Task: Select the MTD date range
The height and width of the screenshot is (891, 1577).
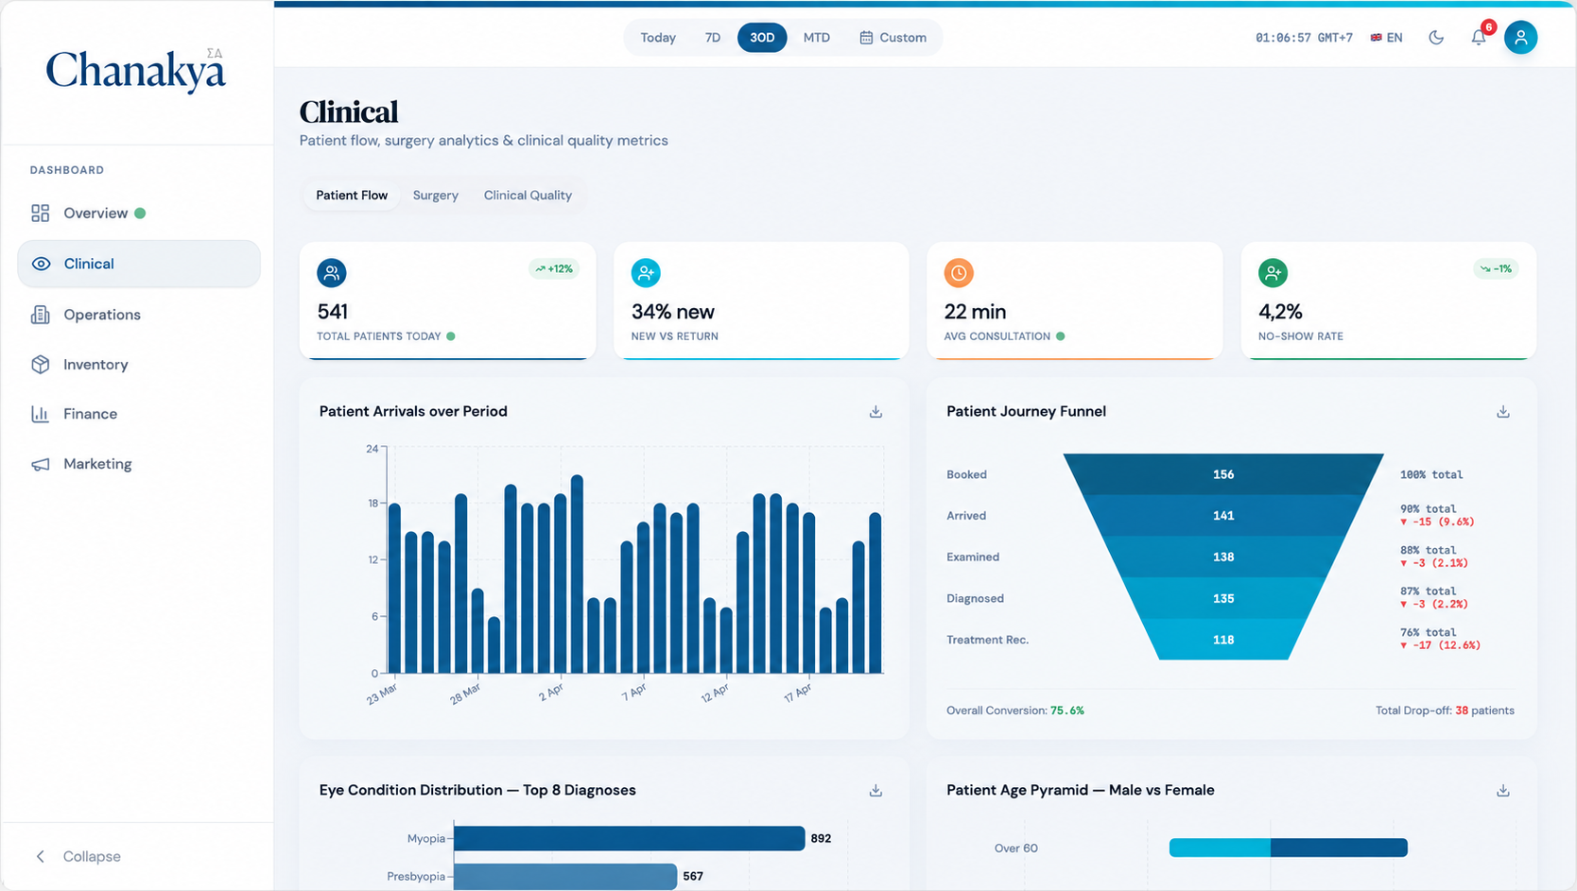Action: [817, 38]
